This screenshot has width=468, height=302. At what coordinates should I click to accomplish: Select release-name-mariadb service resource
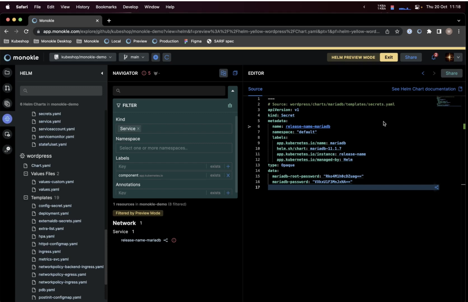[x=141, y=240]
